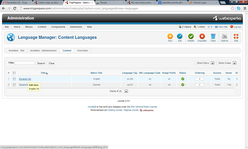Open the Options toolbar icon
This screenshot has width=248, height=149.
[x=224, y=36]
